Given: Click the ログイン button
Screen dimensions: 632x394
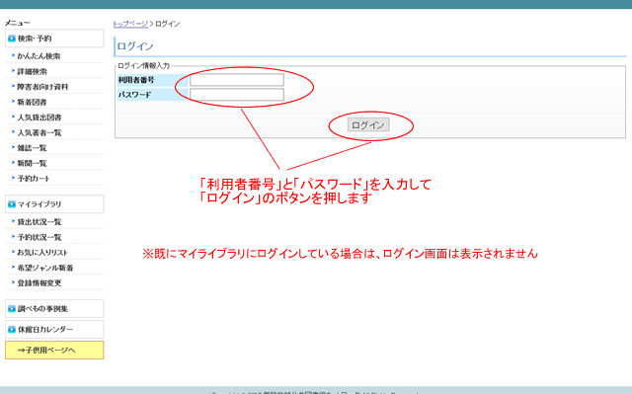Looking at the screenshot, I should pos(368,124).
